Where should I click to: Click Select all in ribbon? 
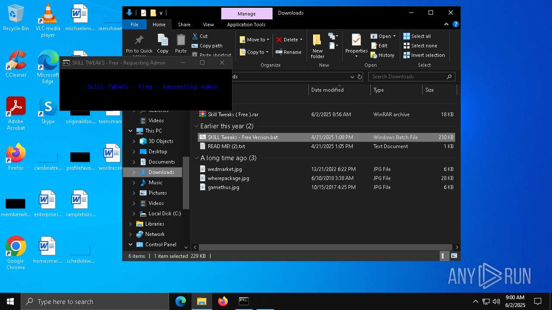(417, 36)
